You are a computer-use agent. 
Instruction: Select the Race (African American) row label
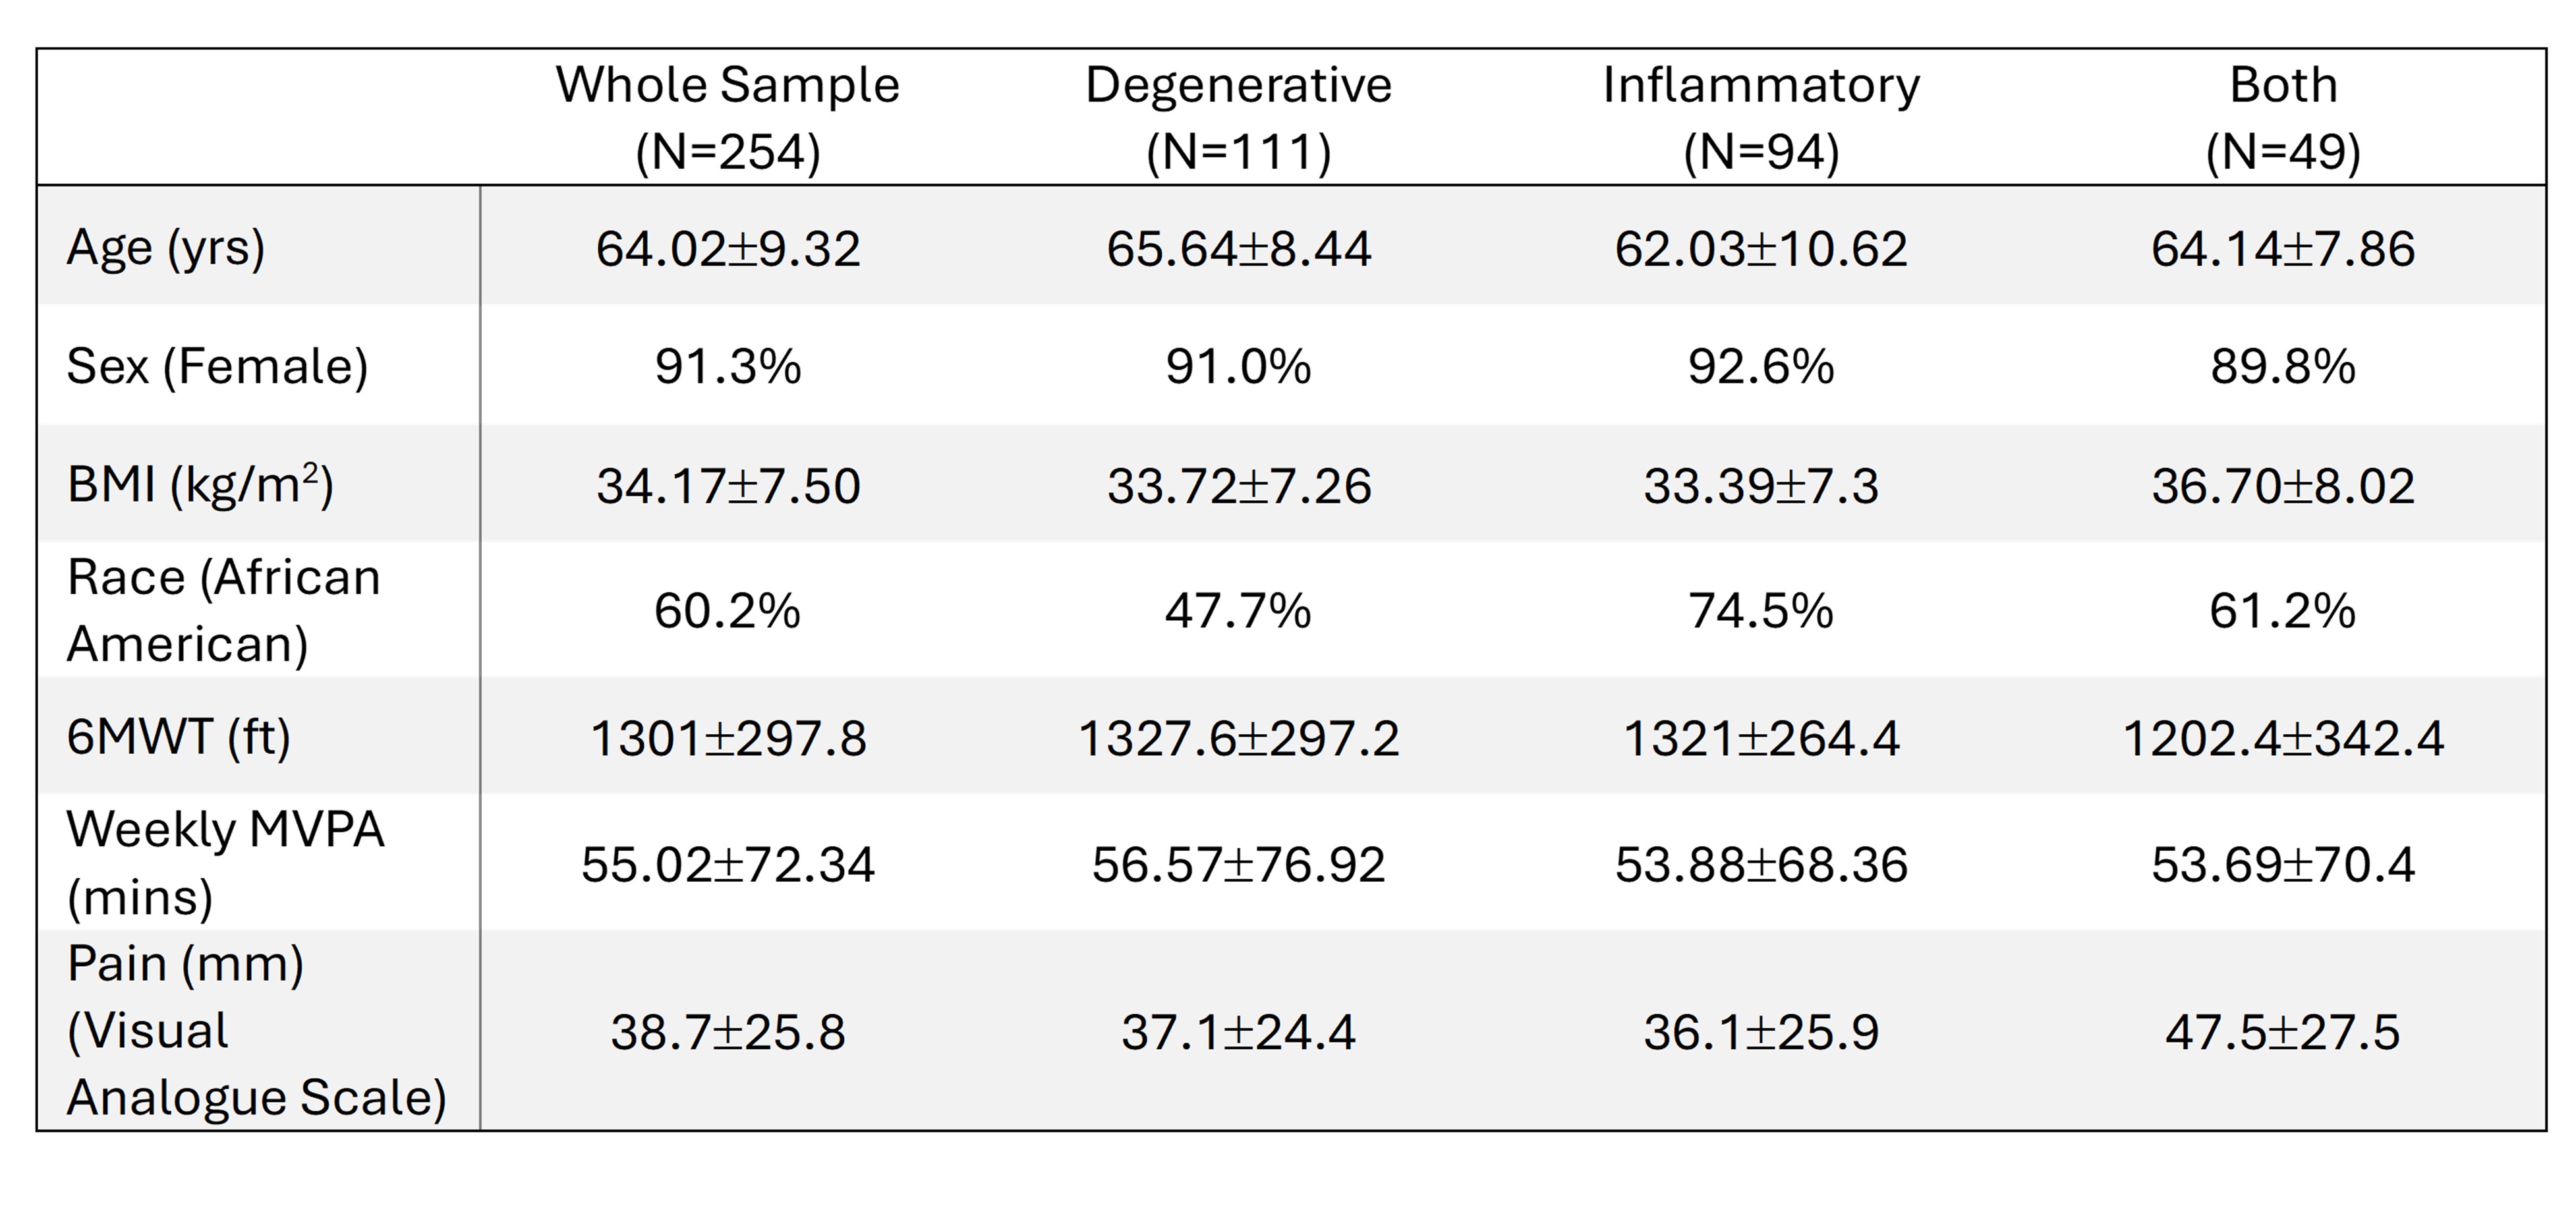pos(223,610)
